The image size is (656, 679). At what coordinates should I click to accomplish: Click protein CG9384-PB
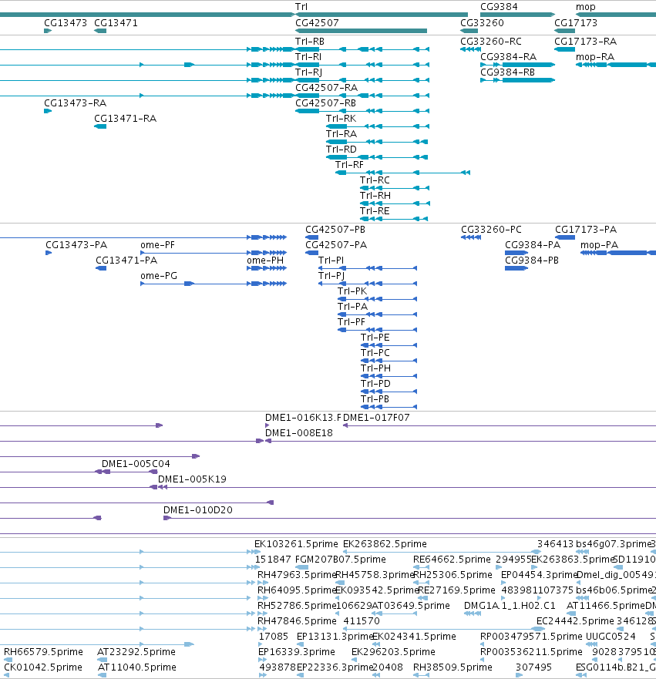pos(532,261)
